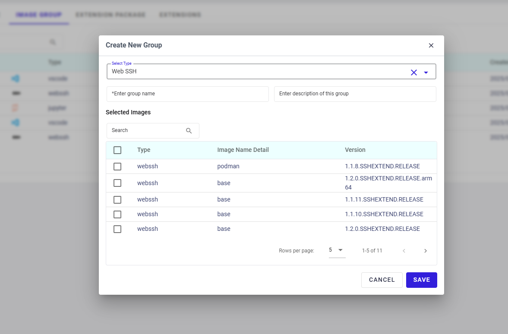This screenshot has height=334, width=508.
Task: Click the podman image name cell
Action: 228,167
